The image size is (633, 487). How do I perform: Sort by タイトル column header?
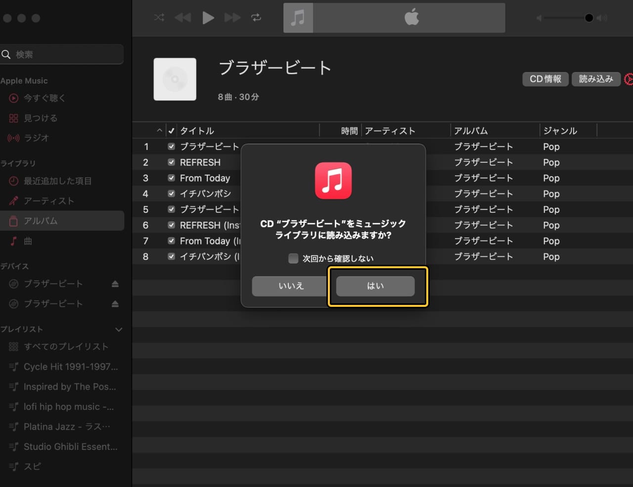(197, 131)
